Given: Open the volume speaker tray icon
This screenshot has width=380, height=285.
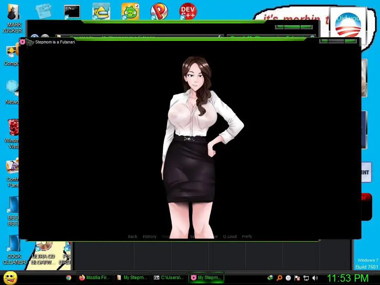Looking at the screenshot, I should click(315, 278).
